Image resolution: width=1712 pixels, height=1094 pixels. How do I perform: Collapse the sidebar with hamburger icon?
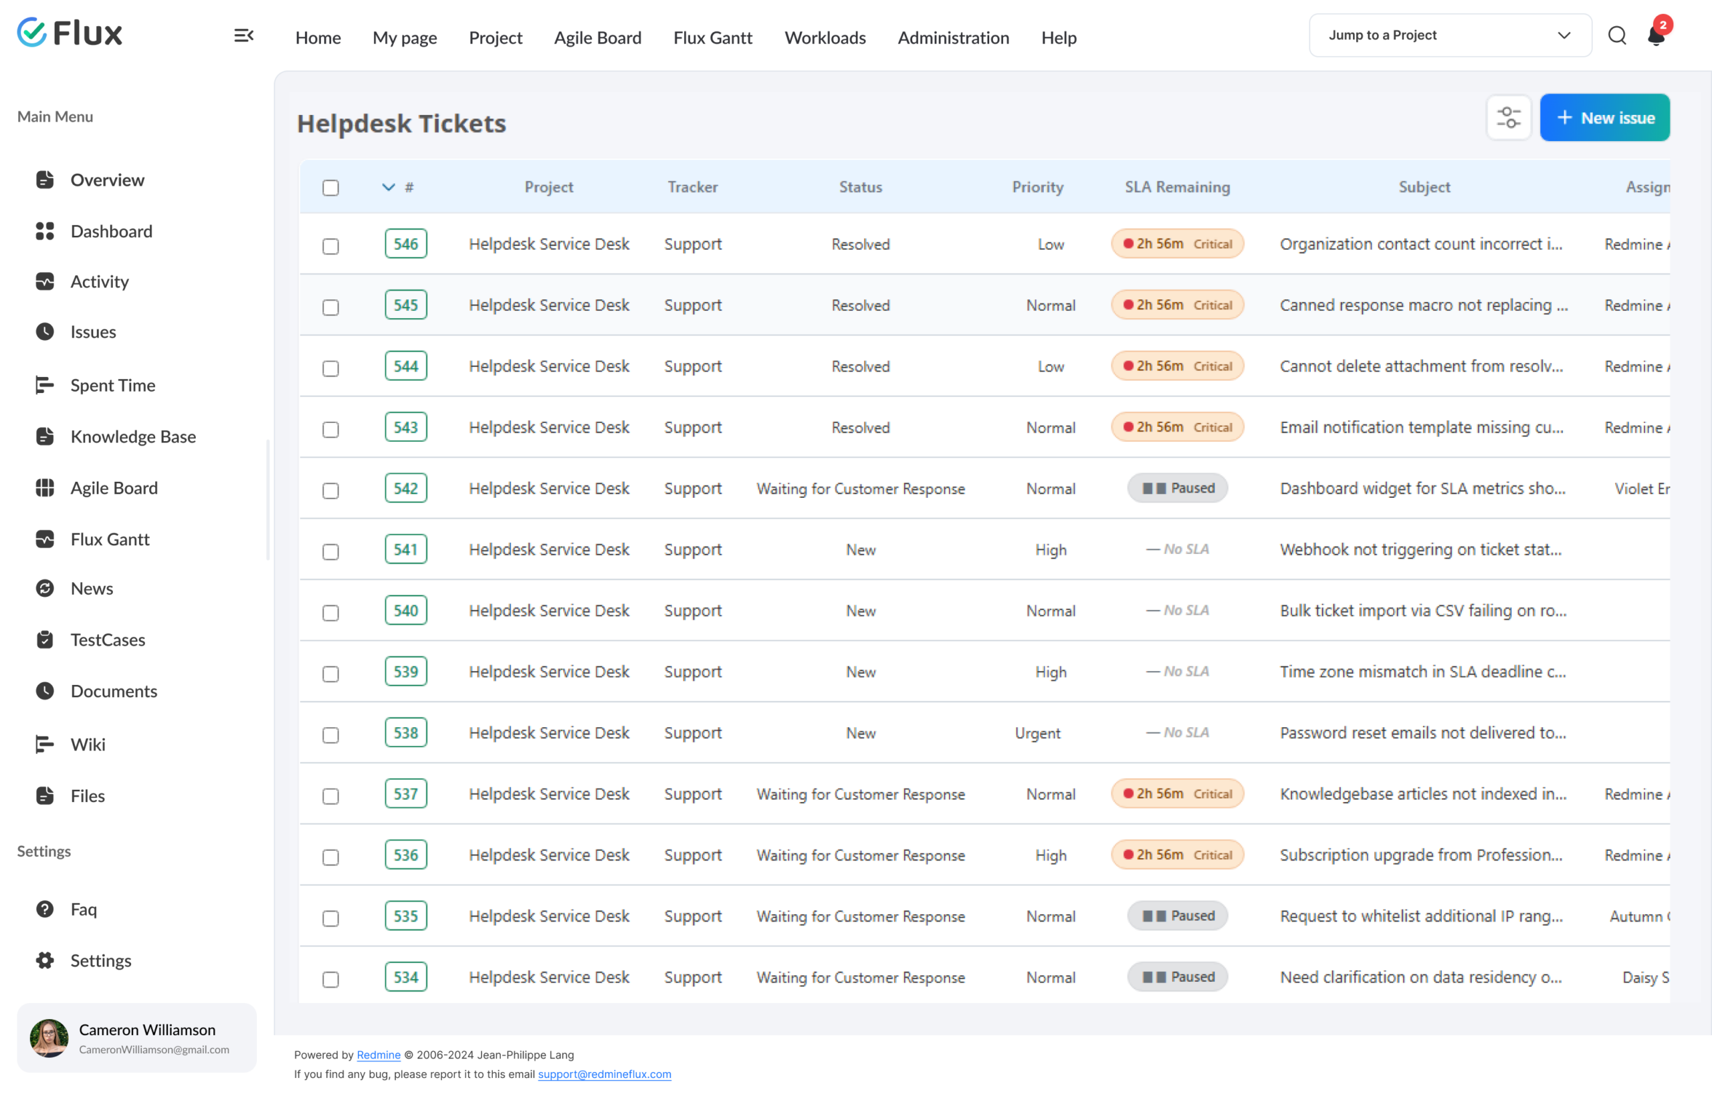pyautogui.click(x=244, y=35)
